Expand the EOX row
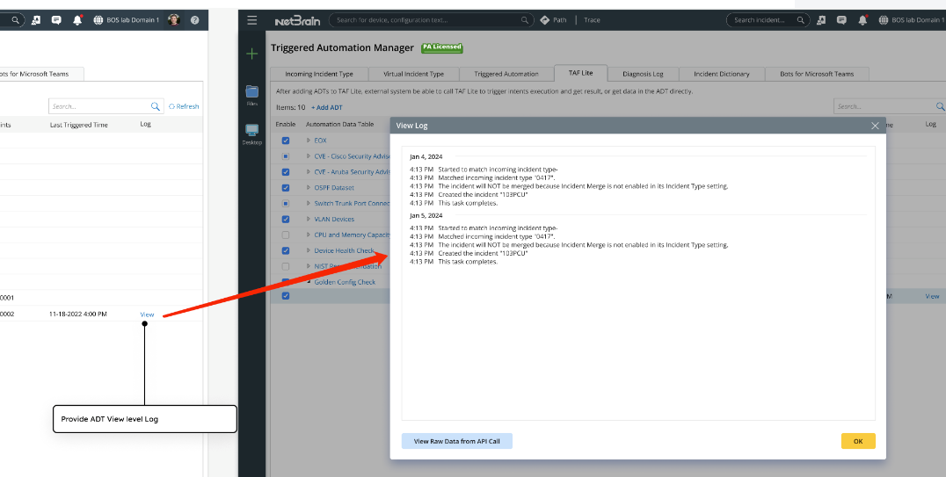 pyautogui.click(x=309, y=141)
